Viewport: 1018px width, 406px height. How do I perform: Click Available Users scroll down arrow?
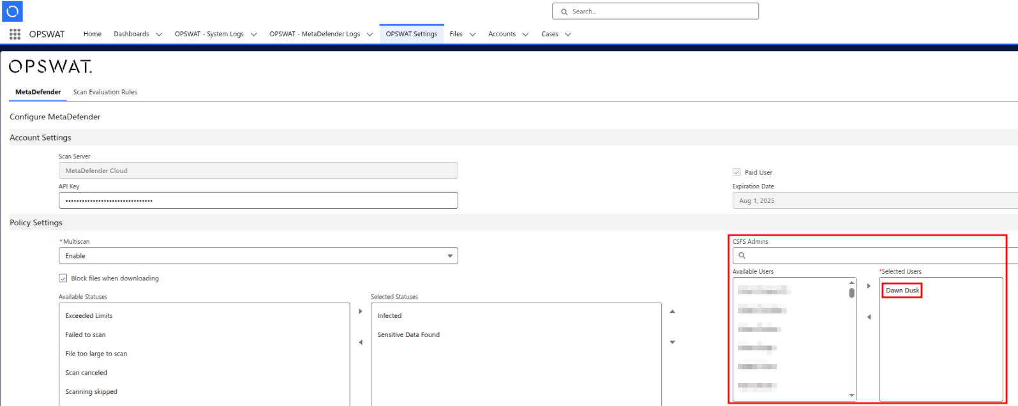[851, 396]
